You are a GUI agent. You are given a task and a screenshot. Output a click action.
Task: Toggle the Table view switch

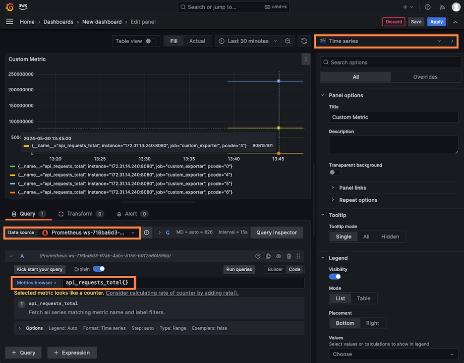click(151, 41)
